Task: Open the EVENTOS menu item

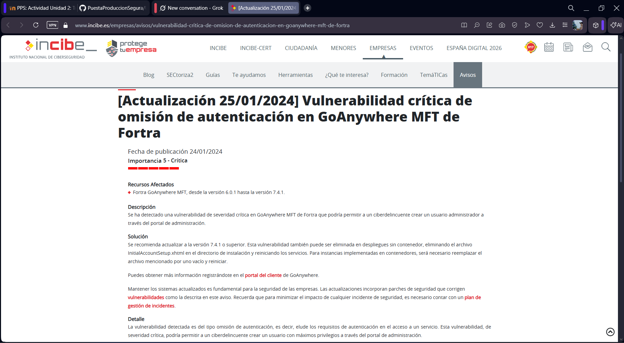Action: pos(421,48)
